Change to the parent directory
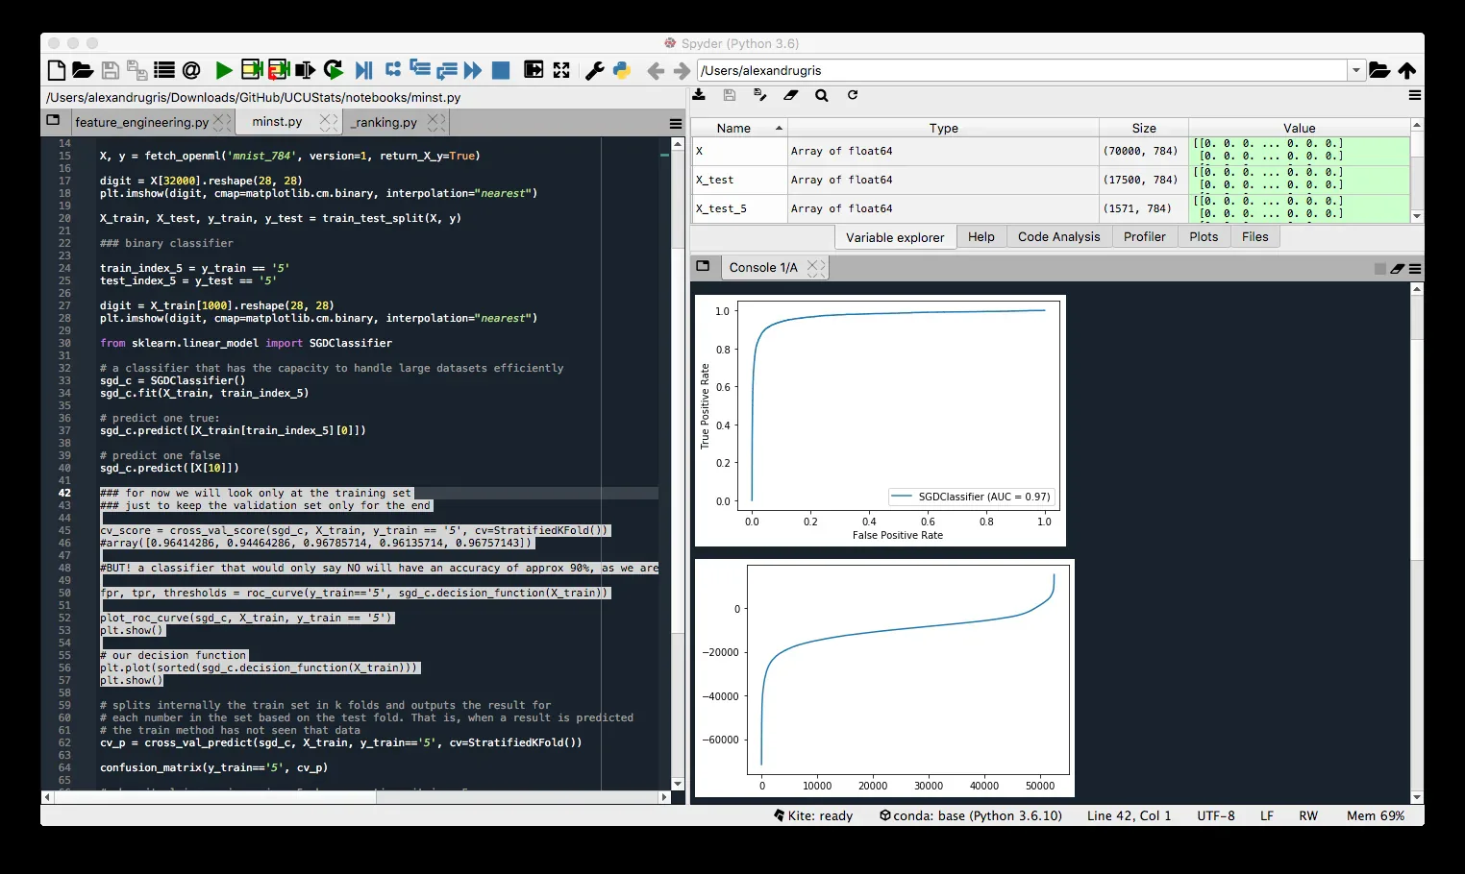 tap(1407, 70)
